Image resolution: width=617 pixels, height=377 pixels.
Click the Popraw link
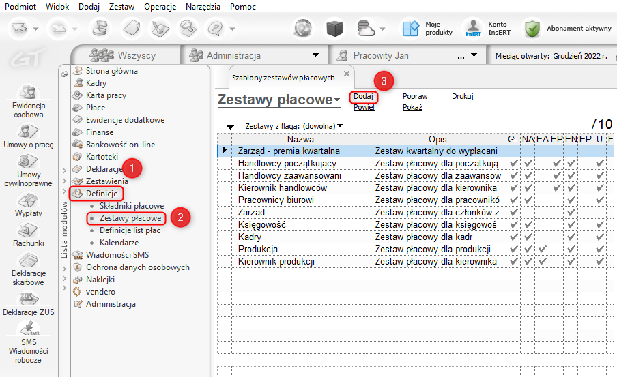(x=415, y=96)
